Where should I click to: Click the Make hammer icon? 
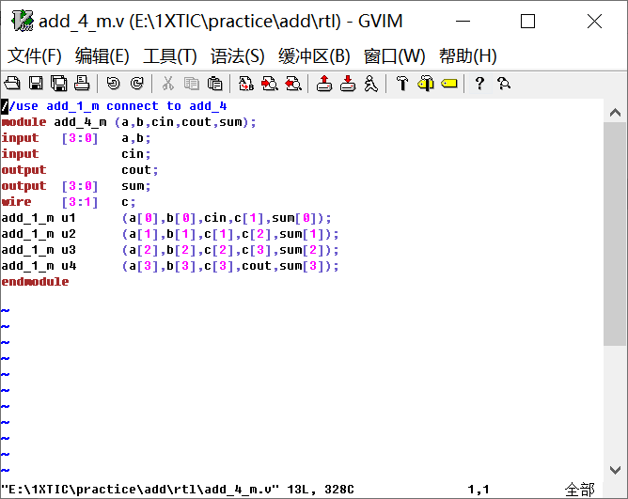402,84
